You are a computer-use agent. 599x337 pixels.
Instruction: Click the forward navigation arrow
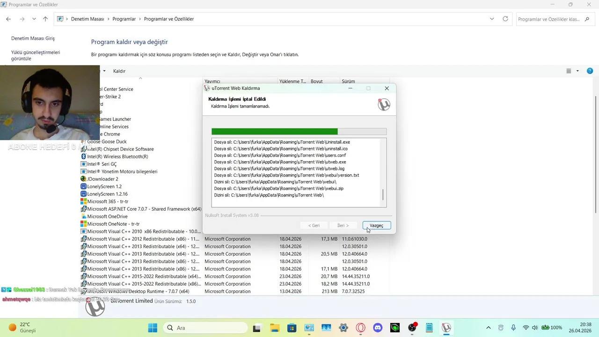pos(22,19)
